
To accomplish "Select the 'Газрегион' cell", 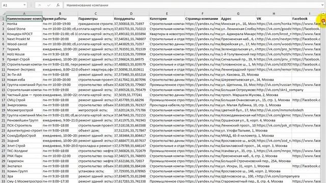I will (x=24, y=161).
